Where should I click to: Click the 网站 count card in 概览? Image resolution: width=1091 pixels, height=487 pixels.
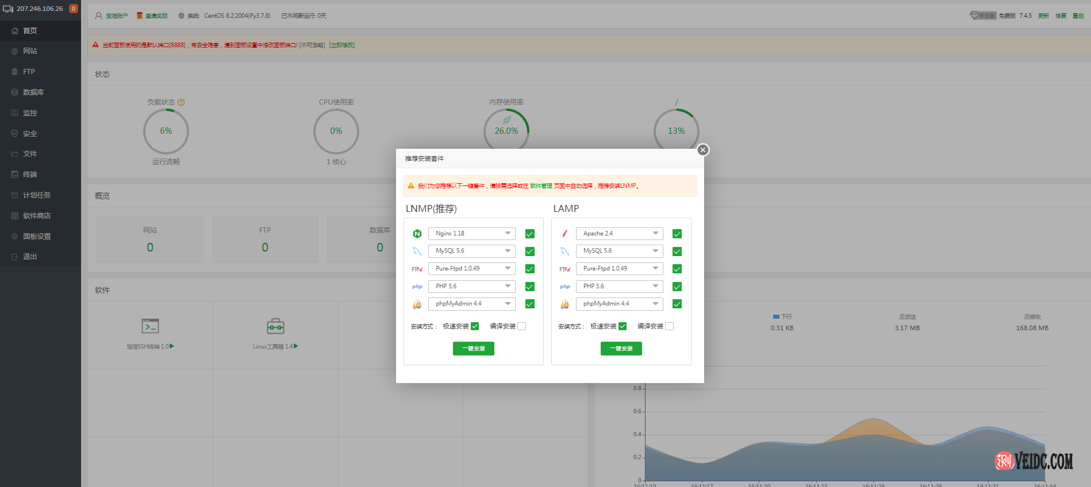[150, 239]
